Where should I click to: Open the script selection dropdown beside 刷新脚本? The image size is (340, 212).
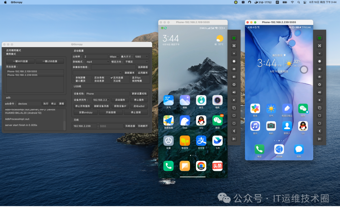(x=97, y=73)
